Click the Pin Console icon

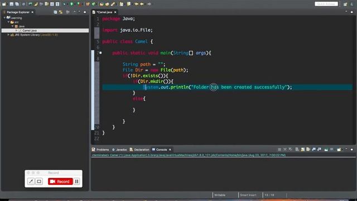326,150
